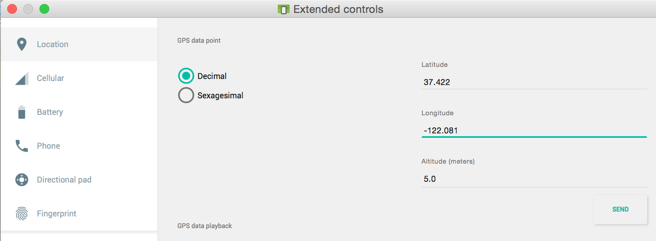Click the emulator icon in title bar

[284, 9]
